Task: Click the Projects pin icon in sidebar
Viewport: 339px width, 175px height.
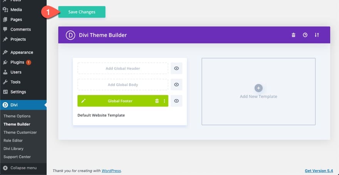Action: click(x=5, y=39)
